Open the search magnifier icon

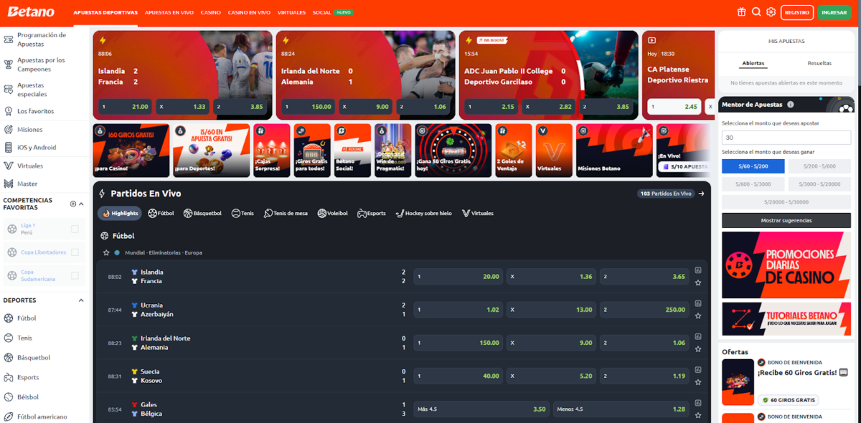pyautogui.click(x=756, y=12)
